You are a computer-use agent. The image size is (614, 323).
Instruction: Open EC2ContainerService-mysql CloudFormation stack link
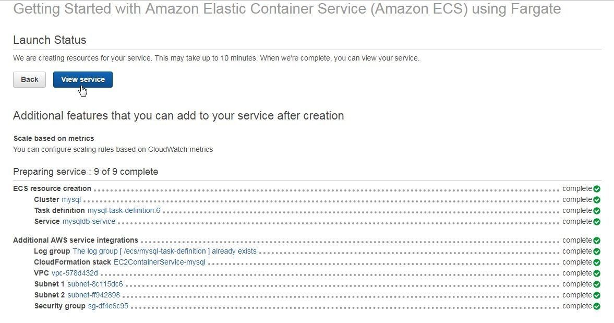click(x=160, y=262)
